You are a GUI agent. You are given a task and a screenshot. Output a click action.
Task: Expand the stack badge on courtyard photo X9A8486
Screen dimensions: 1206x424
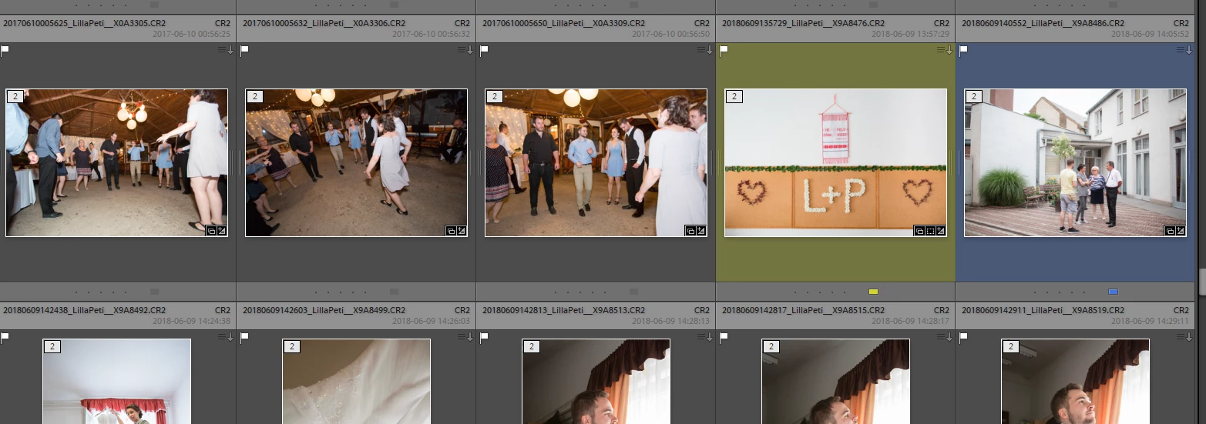[975, 96]
